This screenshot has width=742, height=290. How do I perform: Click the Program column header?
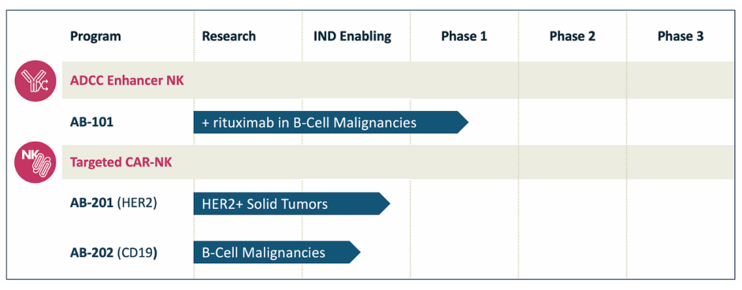[95, 36]
